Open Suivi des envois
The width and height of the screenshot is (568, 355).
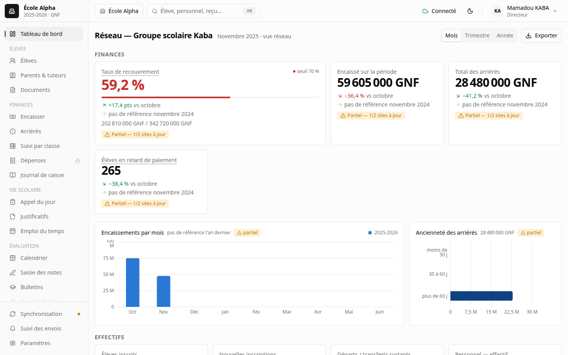[x=44, y=329]
